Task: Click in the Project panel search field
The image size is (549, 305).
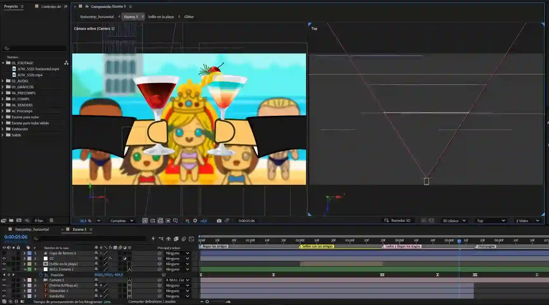Action: click(x=35, y=48)
